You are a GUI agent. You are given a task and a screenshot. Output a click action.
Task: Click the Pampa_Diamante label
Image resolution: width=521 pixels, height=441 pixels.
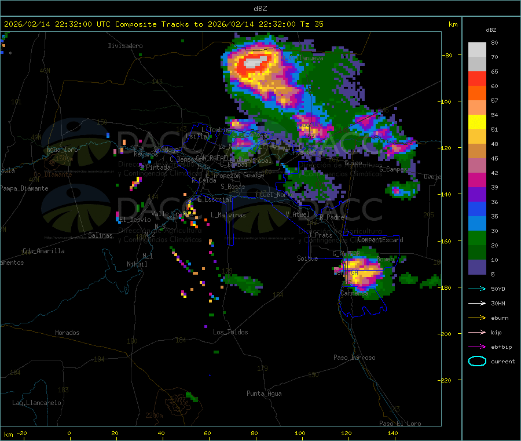tap(24, 188)
